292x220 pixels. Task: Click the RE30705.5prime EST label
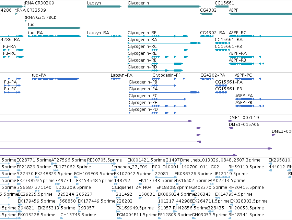[x=104, y=160]
